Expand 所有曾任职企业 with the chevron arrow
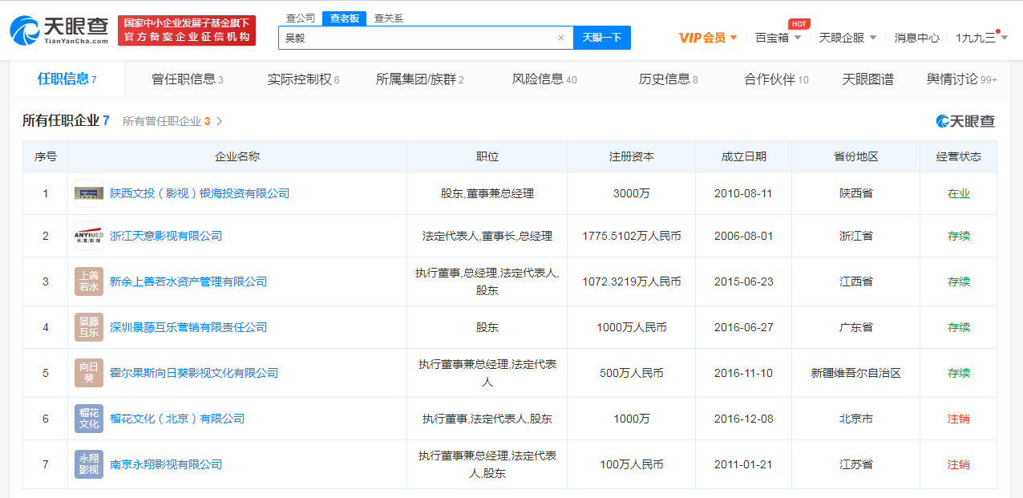 pos(220,121)
